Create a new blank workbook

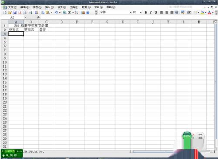(x=5, y=13)
